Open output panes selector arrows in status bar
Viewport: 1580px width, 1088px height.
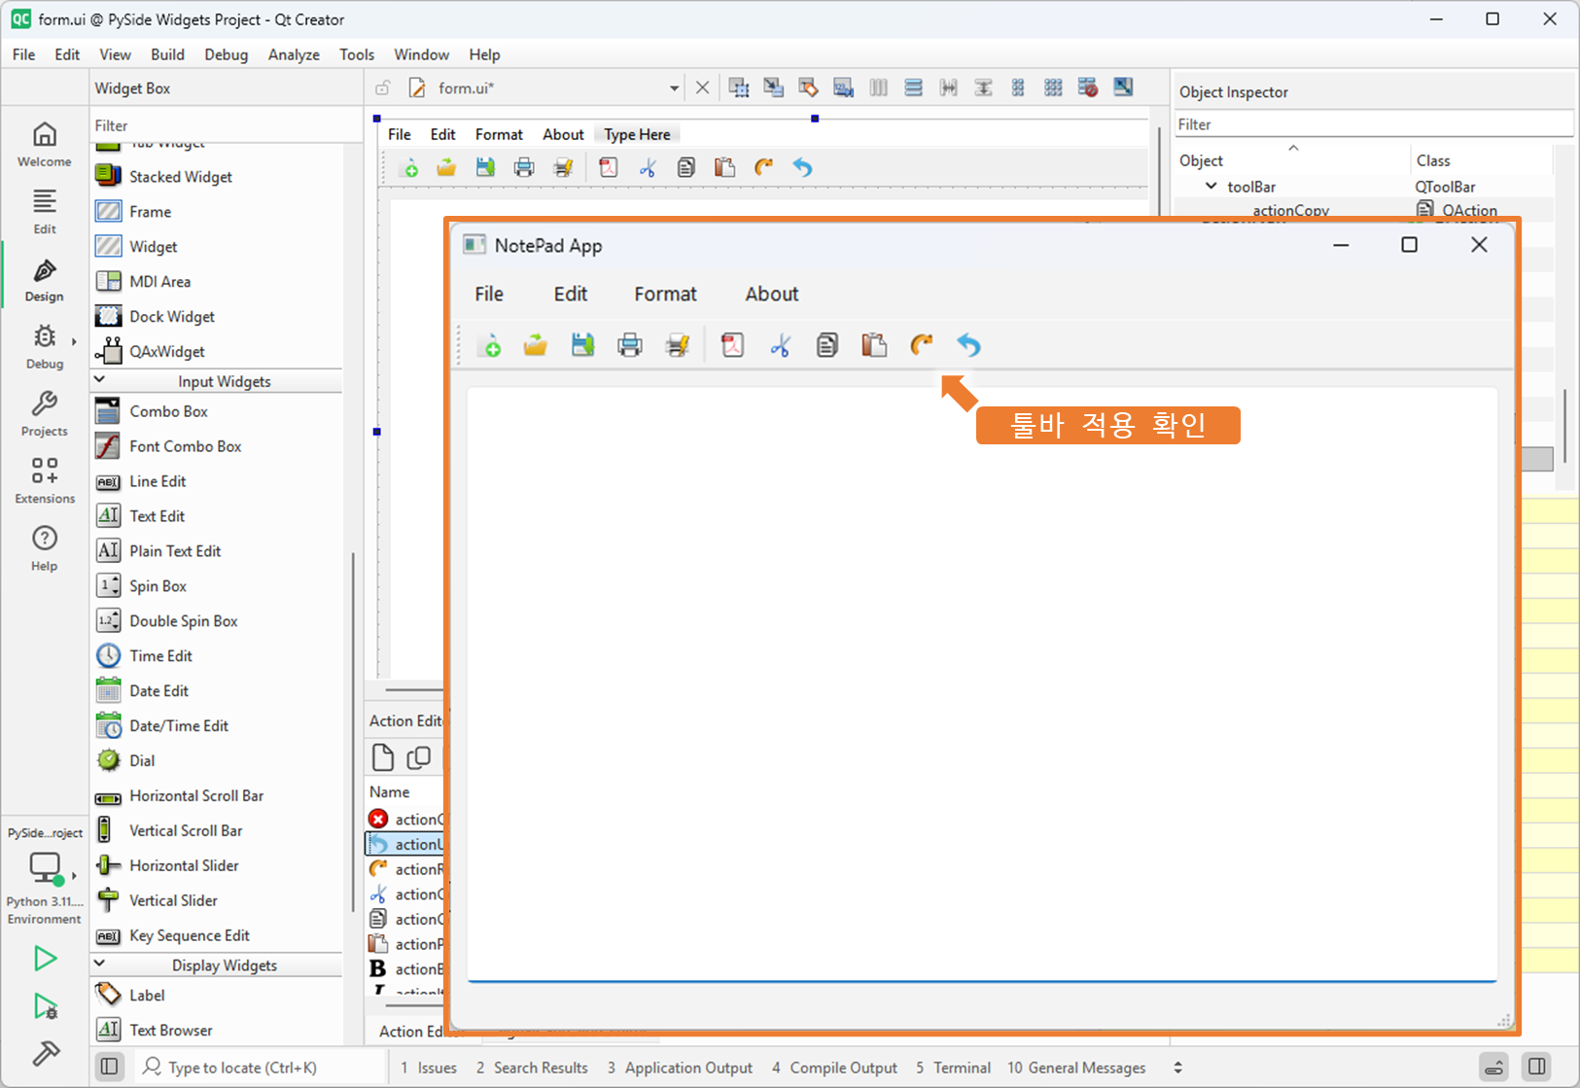tap(1178, 1068)
